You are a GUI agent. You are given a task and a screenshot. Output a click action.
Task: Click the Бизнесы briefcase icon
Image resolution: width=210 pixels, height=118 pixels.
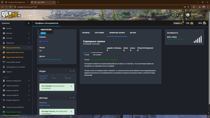click(x=4, y=38)
